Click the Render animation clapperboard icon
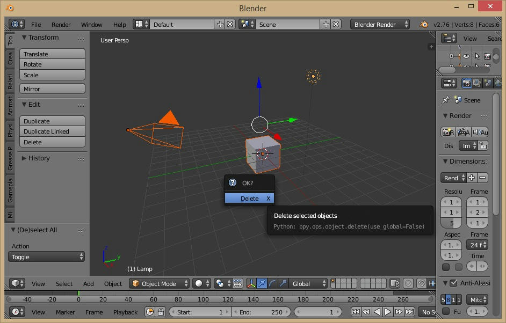 (x=463, y=132)
